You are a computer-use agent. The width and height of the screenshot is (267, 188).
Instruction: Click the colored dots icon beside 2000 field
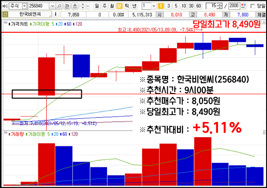click(244, 6)
